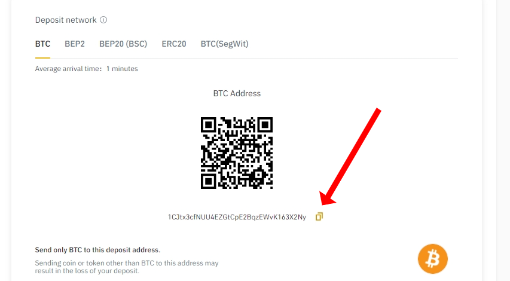Click the loss of deposit warning paragraph
This screenshot has height=281, width=510.
coord(127,267)
